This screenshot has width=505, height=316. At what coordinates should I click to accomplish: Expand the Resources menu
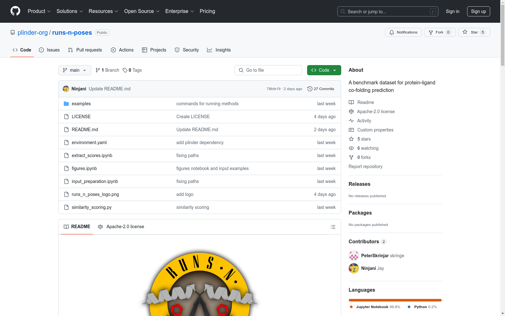tap(104, 11)
